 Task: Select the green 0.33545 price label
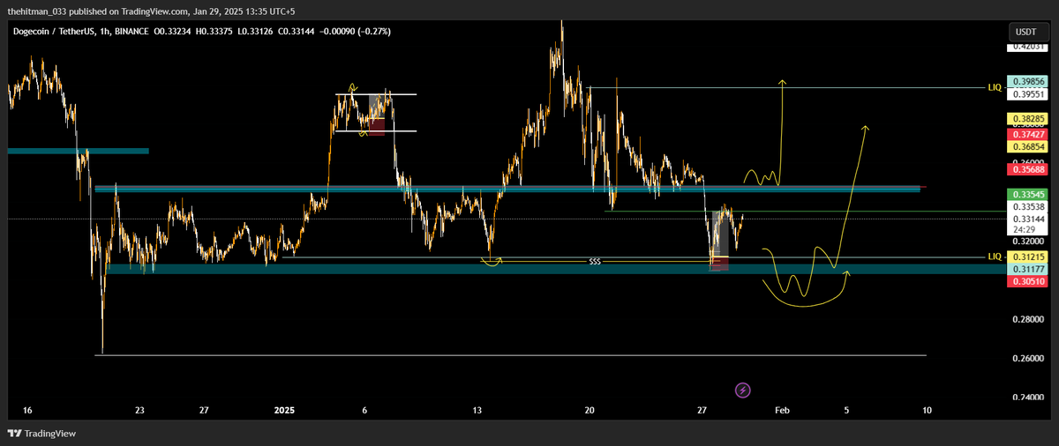point(1026,194)
